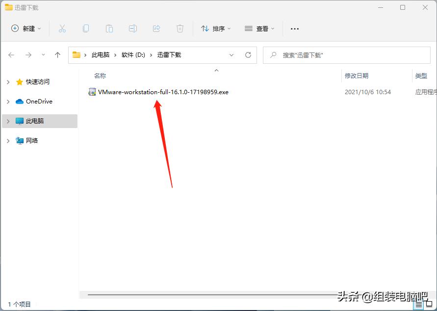Screen dimensions: 437x311
Task: Delete the file with the trash icon
Action: tap(180, 28)
